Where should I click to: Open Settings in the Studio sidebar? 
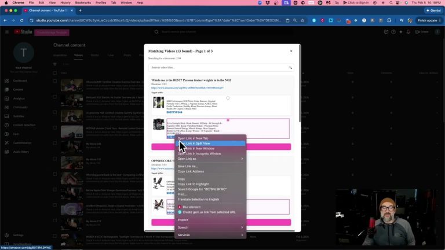pyautogui.click(x=17, y=236)
